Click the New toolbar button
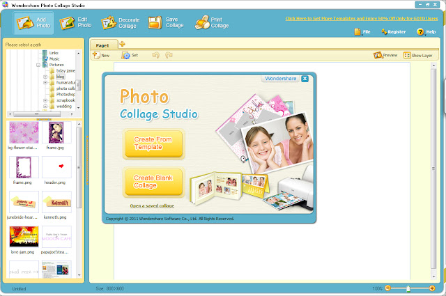 click(101, 55)
